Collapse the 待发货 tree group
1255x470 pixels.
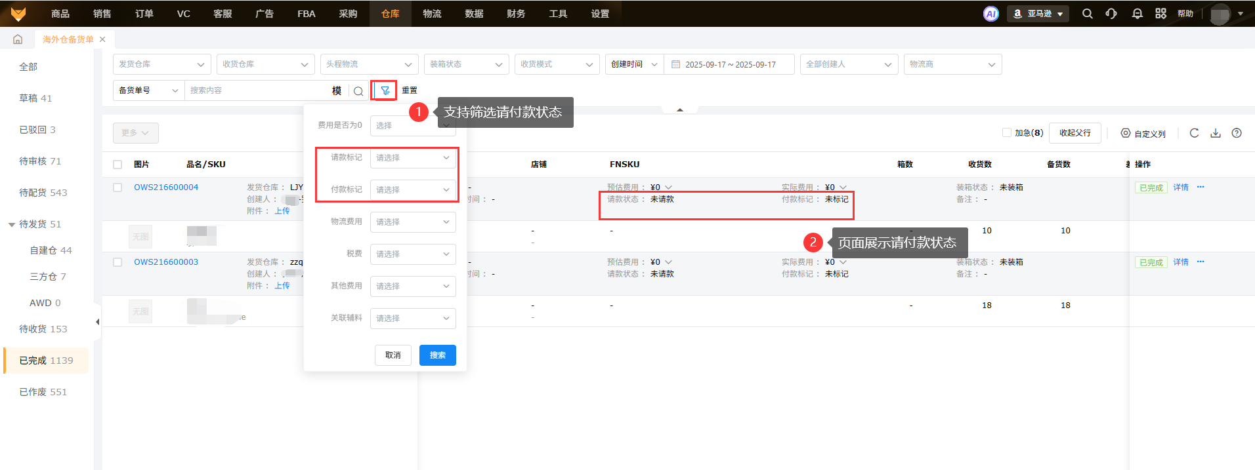pyautogui.click(x=11, y=225)
